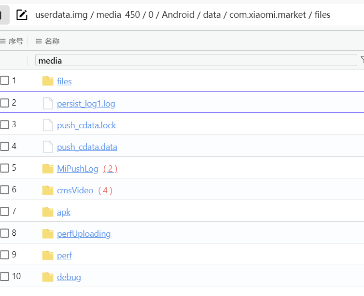Click the name filter field containing media
Viewport: 364px width, 296px height.
coord(196,60)
